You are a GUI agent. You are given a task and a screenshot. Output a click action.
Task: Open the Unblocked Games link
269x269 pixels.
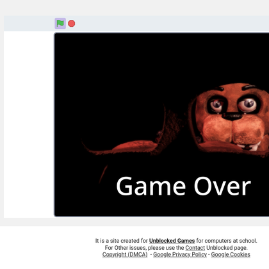click(x=172, y=241)
